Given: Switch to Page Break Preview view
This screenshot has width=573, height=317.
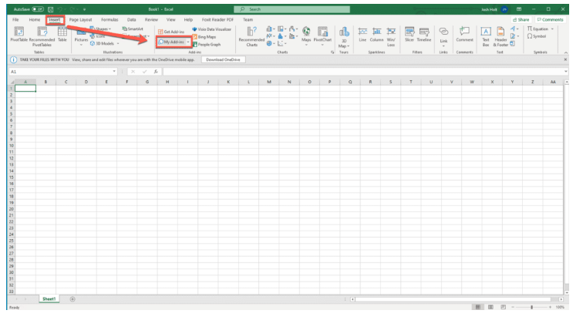Looking at the screenshot, I should coord(503,307).
